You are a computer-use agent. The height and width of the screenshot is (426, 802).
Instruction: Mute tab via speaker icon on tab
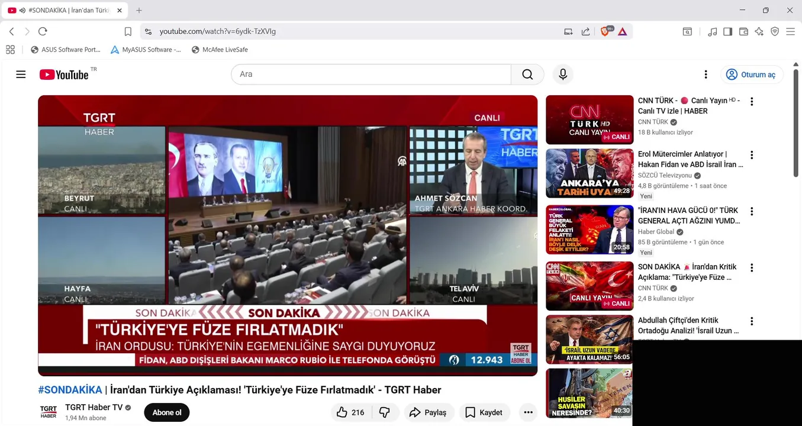(22, 11)
